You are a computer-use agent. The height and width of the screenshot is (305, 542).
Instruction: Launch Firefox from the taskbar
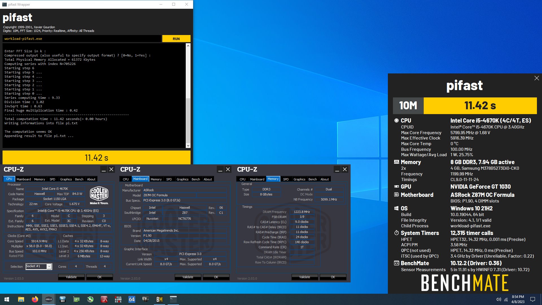pos(35,299)
